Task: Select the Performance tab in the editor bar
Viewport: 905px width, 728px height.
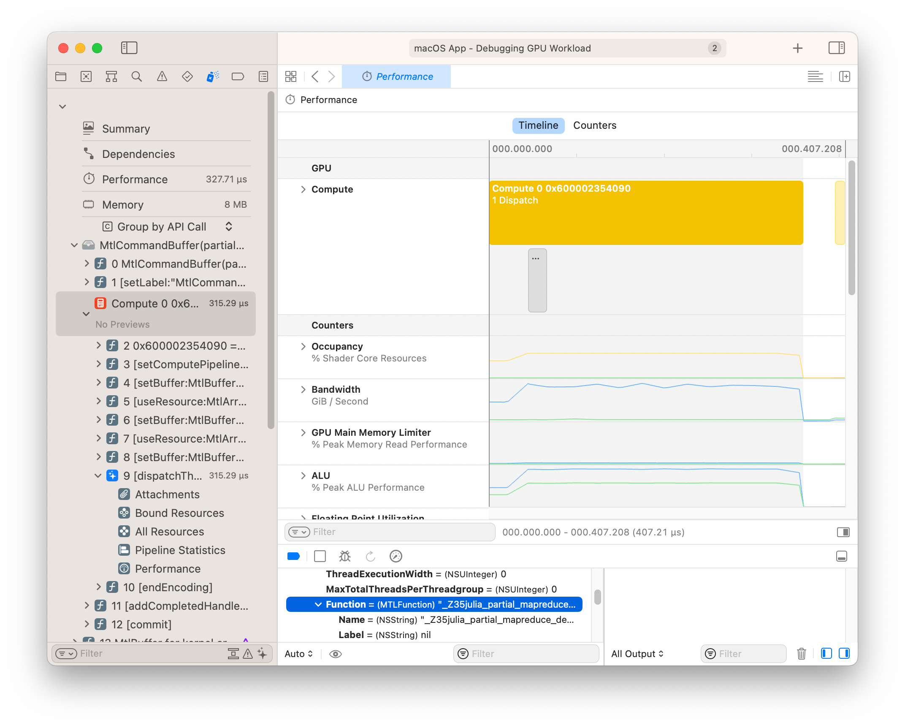Action: tap(397, 76)
